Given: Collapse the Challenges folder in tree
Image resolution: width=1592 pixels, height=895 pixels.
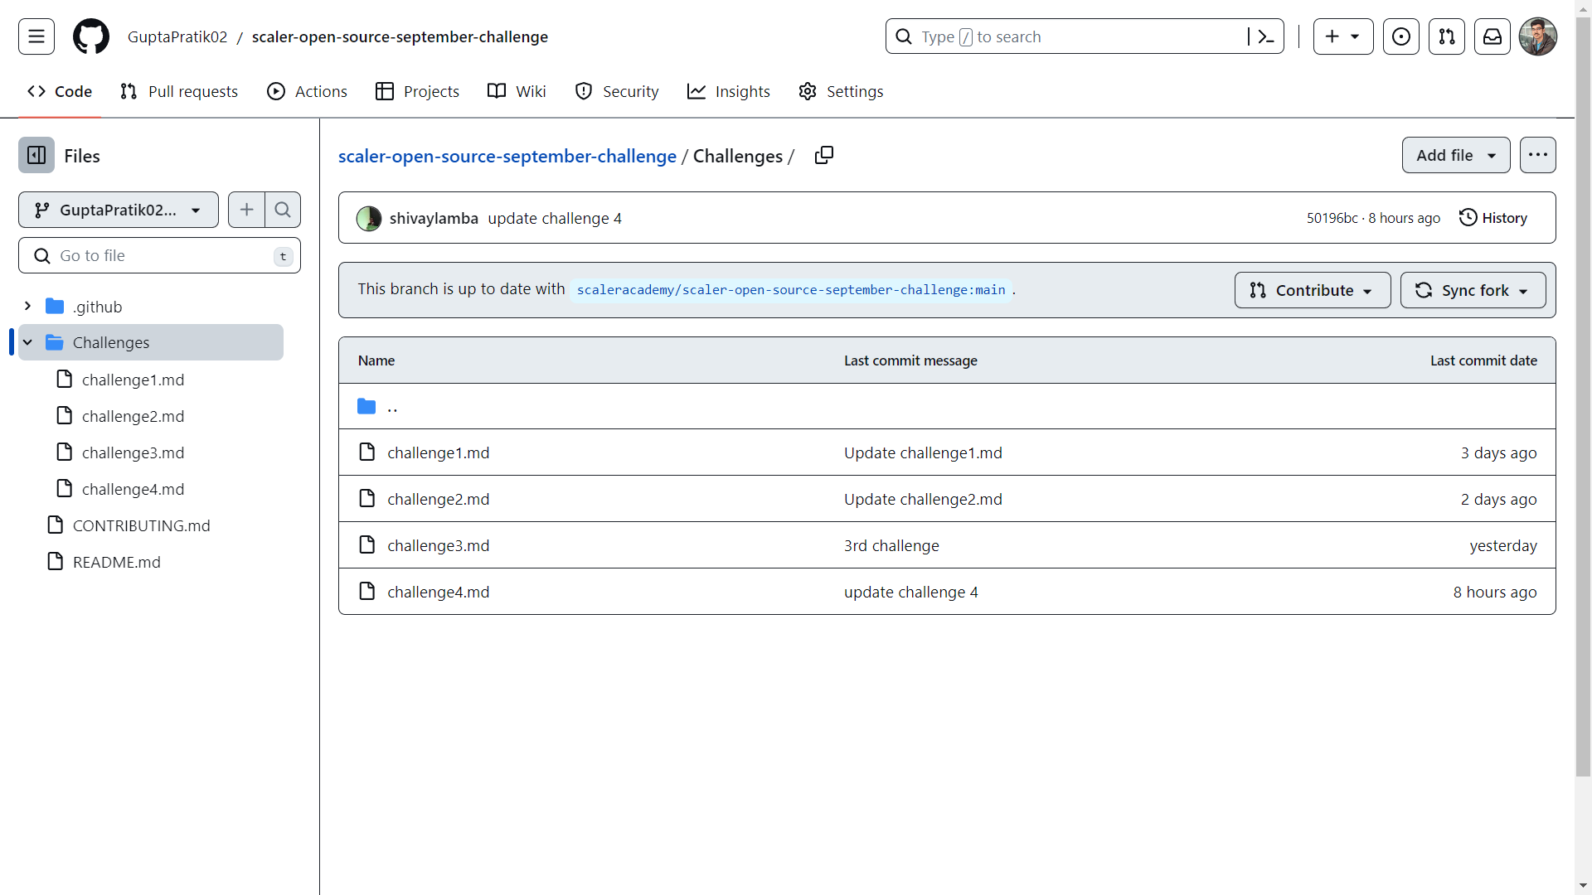Looking at the screenshot, I should (27, 341).
